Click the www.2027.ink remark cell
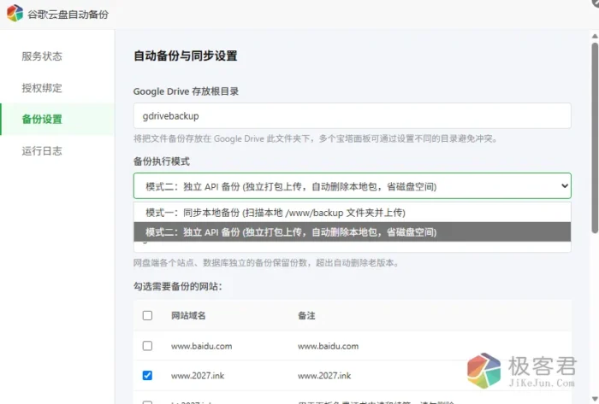This screenshot has height=404, width=599. (324, 376)
